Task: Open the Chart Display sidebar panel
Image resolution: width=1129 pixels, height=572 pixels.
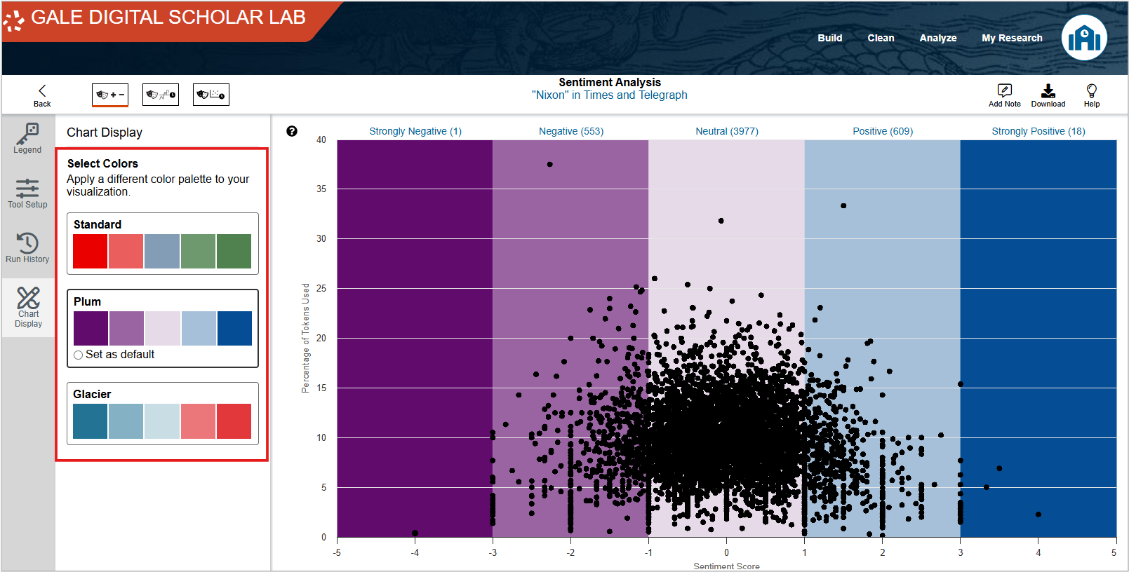Action: [28, 308]
